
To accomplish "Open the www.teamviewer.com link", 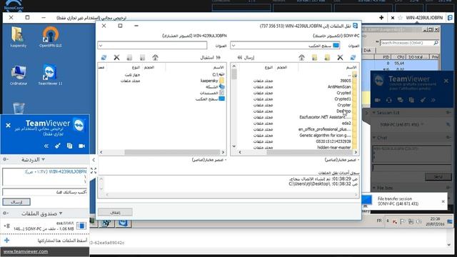I will [x=26, y=251].
